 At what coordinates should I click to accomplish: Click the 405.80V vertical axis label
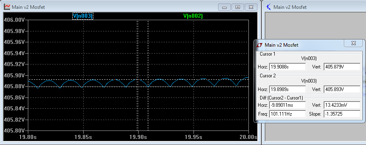point(15,130)
